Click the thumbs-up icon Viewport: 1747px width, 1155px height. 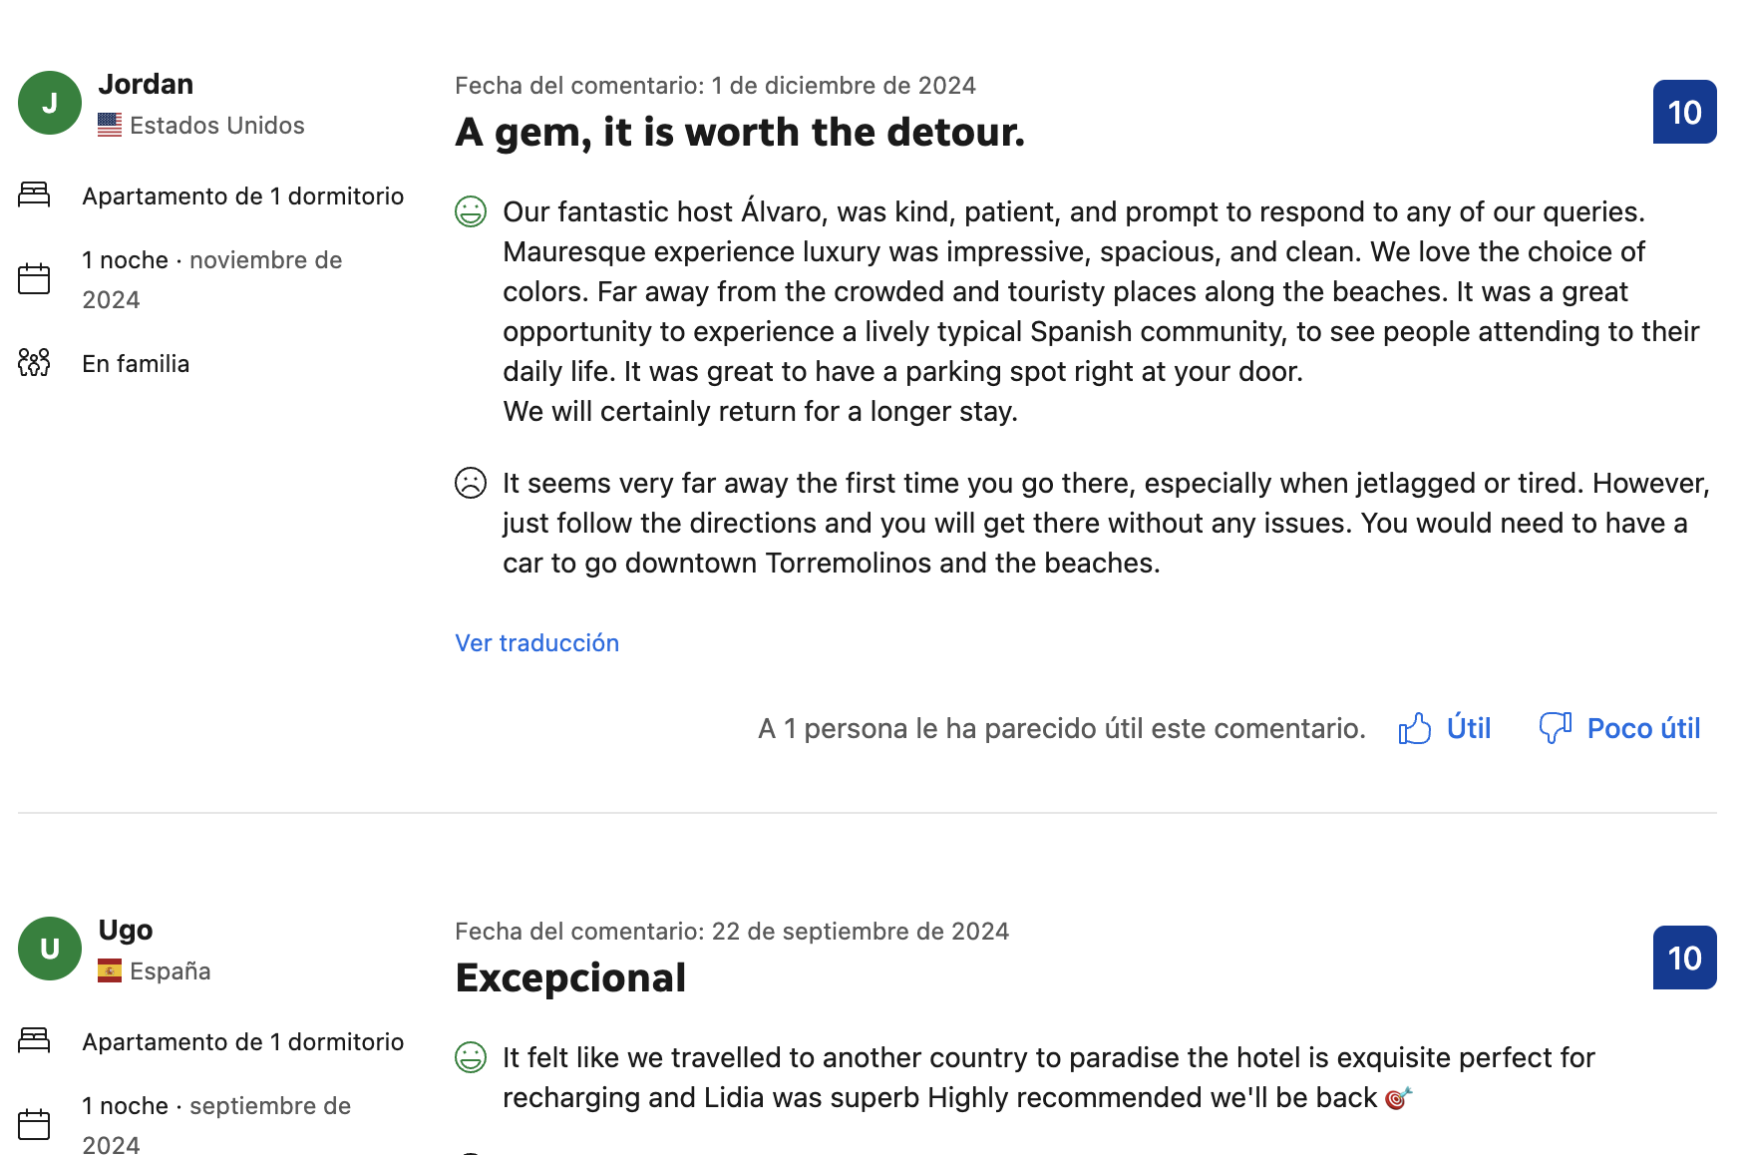click(x=1414, y=729)
